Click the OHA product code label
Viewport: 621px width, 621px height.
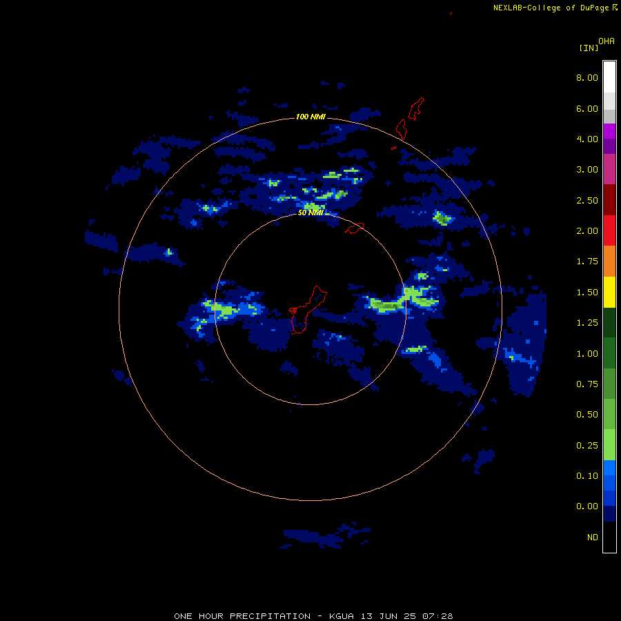tap(607, 41)
